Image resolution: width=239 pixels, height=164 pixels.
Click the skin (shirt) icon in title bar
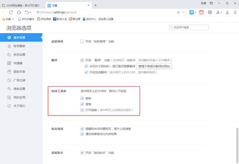pyautogui.click(x=211, y=3)
